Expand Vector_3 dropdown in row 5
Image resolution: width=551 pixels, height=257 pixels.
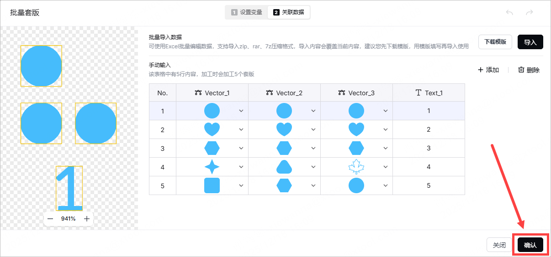[386, 185]
